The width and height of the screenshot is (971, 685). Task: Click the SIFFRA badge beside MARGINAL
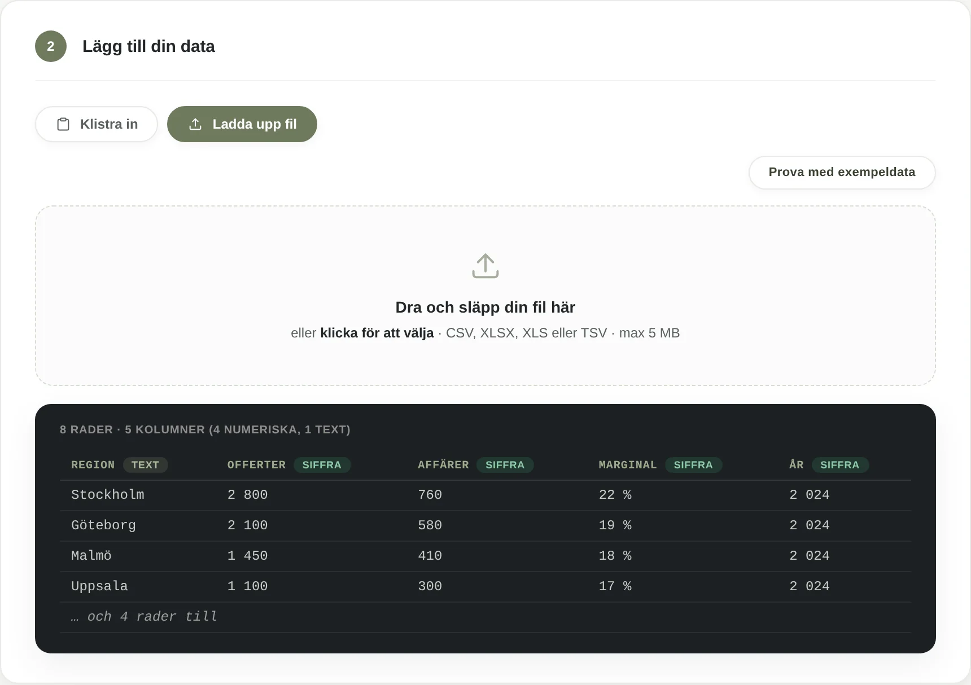pyautogui.click(x=693, y=465)
